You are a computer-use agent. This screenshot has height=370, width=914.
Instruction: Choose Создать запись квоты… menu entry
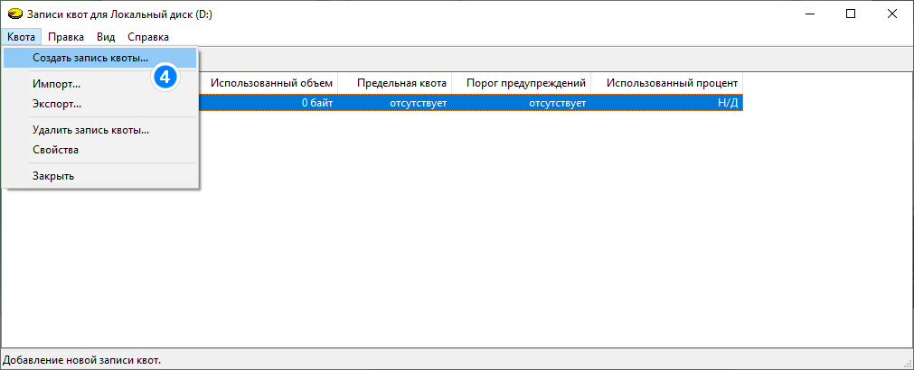coord(99,58)
